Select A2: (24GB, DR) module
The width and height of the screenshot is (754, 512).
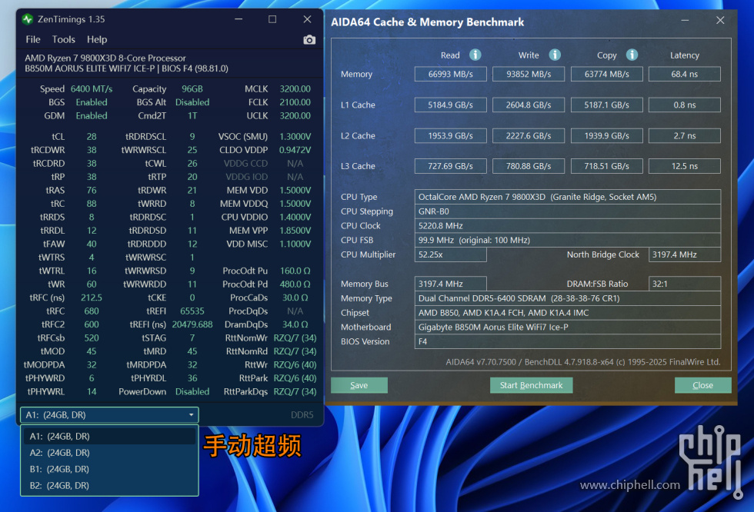pos(109,453)
